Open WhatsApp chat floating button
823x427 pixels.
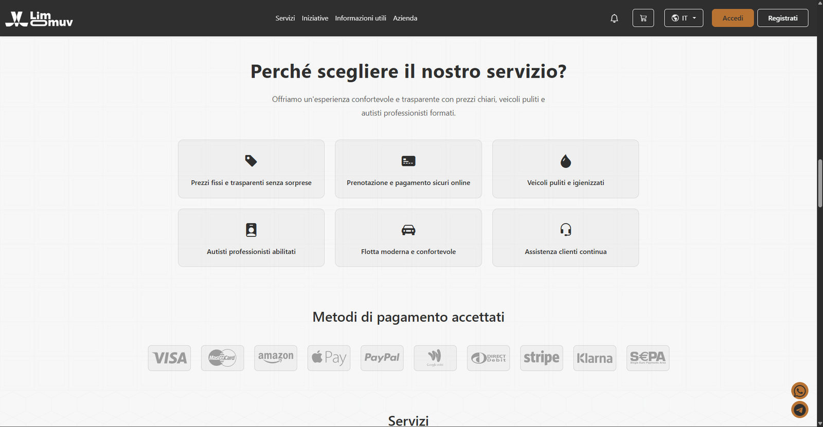pyautogui.click(x=799, y=391)
